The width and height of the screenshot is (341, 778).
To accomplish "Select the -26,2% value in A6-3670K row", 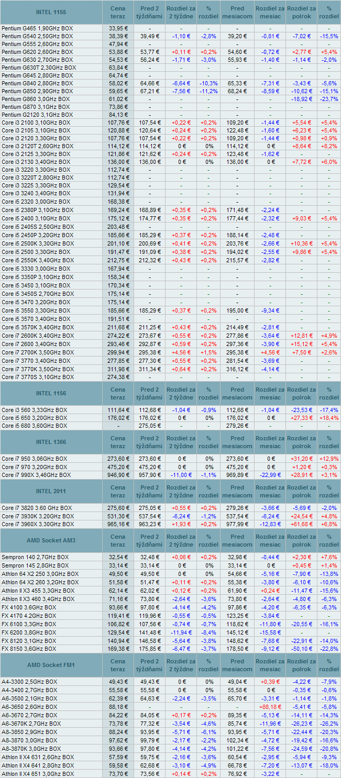I will pyautogui.click(x=329, y=724).
